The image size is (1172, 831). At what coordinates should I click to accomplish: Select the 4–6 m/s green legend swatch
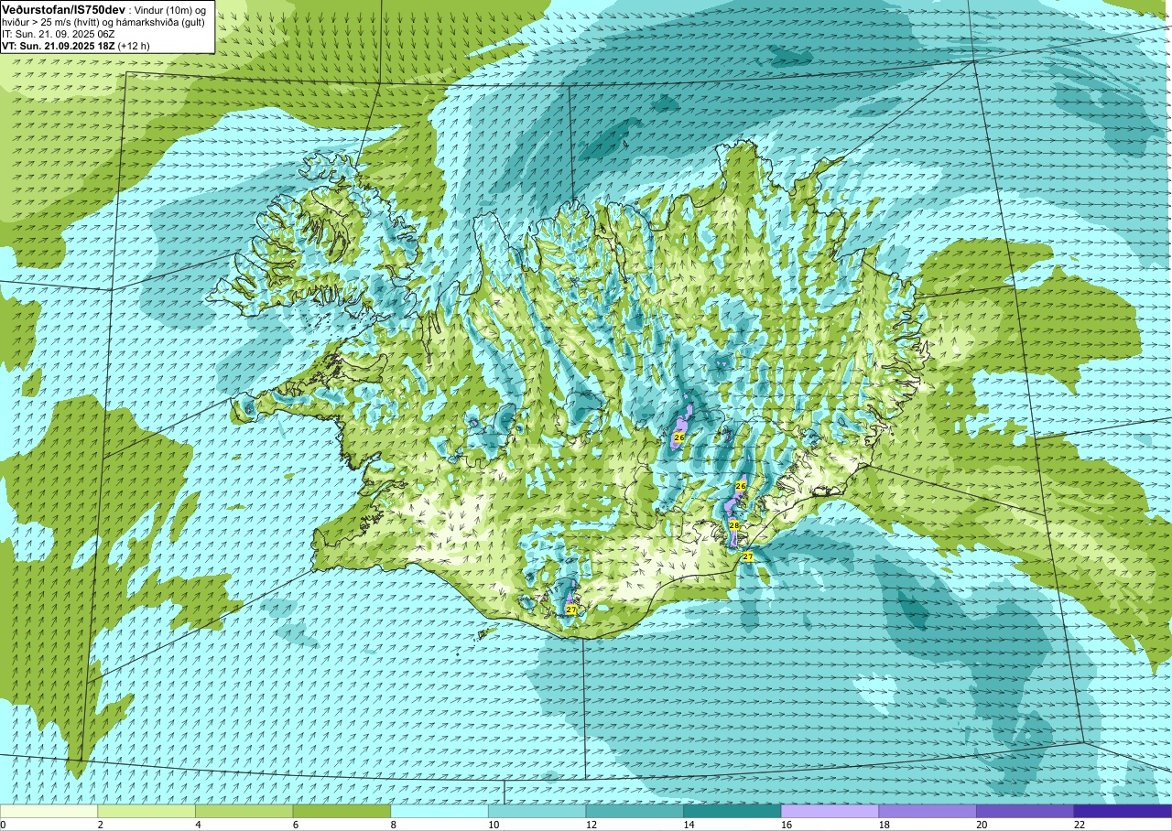244,811
